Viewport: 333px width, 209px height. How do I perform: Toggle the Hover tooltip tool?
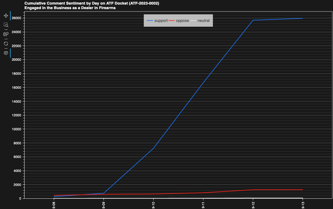6,53
